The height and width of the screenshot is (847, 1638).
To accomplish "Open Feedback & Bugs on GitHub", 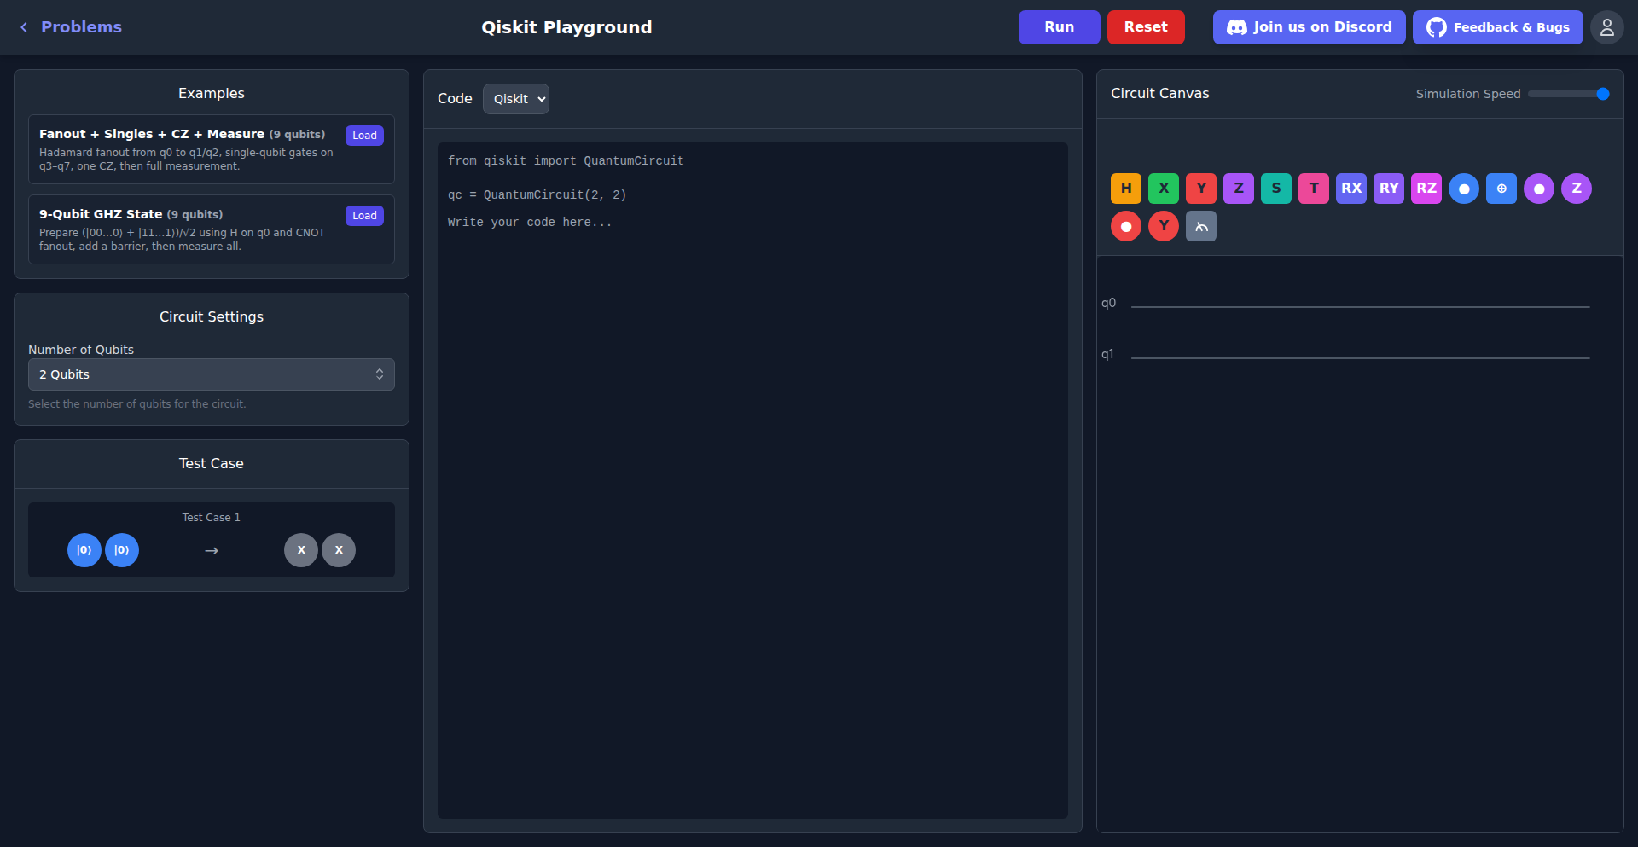I will click(1498, 27).
